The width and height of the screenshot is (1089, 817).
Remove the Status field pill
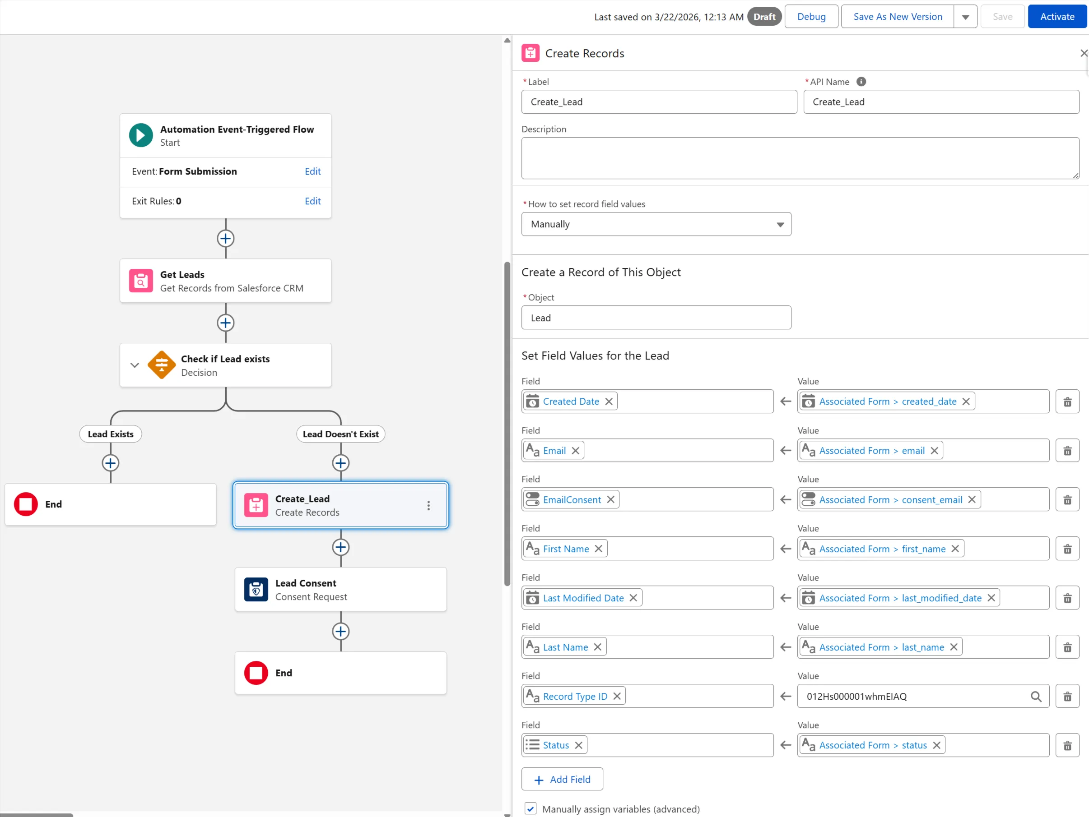(x=578, y=745)
